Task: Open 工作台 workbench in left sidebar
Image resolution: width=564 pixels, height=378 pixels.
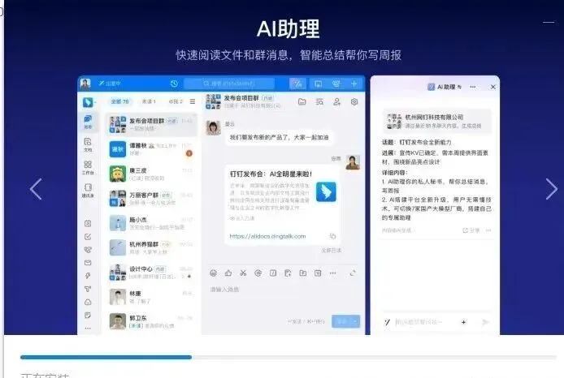Action: pyautogui.click(x=88, y=168)
